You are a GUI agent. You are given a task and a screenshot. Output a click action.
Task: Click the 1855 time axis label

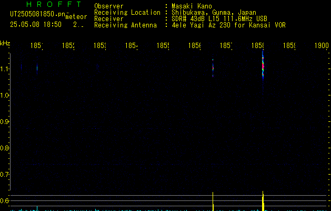point(163,45)
